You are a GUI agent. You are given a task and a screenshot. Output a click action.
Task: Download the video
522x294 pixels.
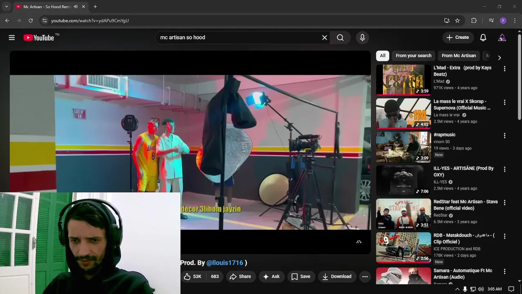(x=337, y=276)
